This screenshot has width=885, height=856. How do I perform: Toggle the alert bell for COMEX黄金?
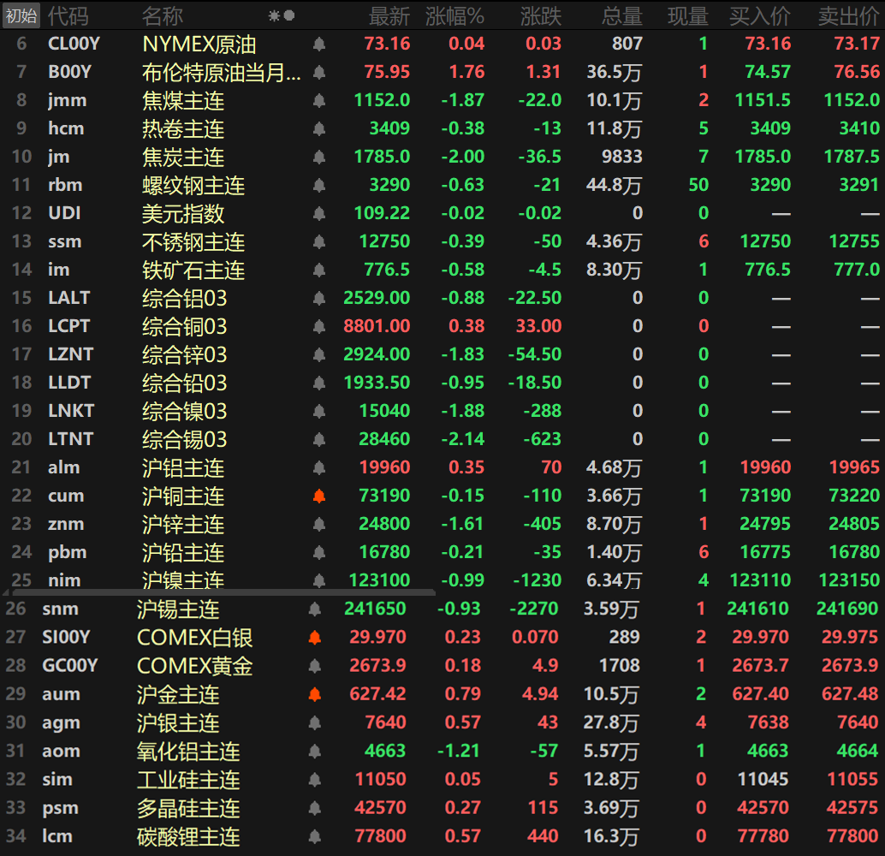tap(314, 665)
